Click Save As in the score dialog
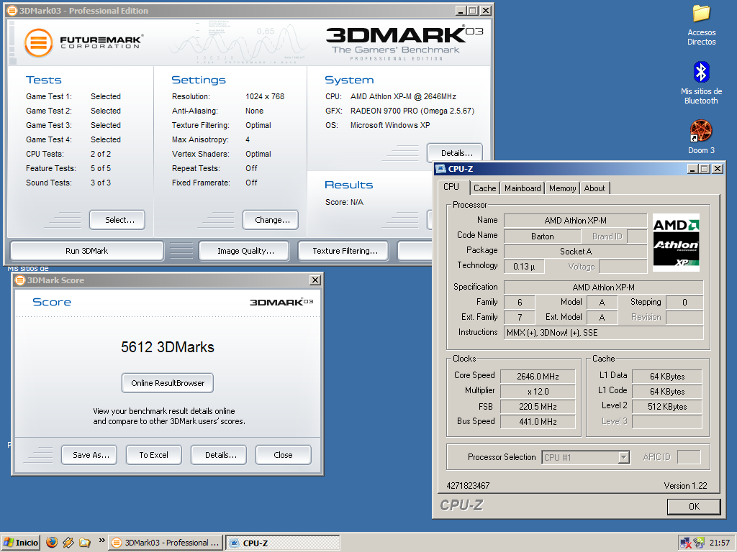 click(x=91, y=455)
